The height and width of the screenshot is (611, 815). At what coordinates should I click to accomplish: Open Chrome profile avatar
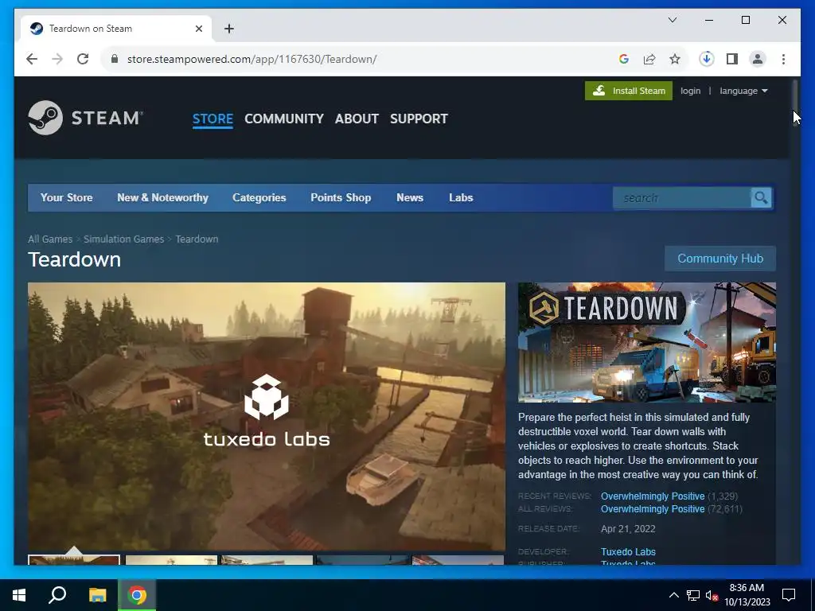tap(758, 59)
